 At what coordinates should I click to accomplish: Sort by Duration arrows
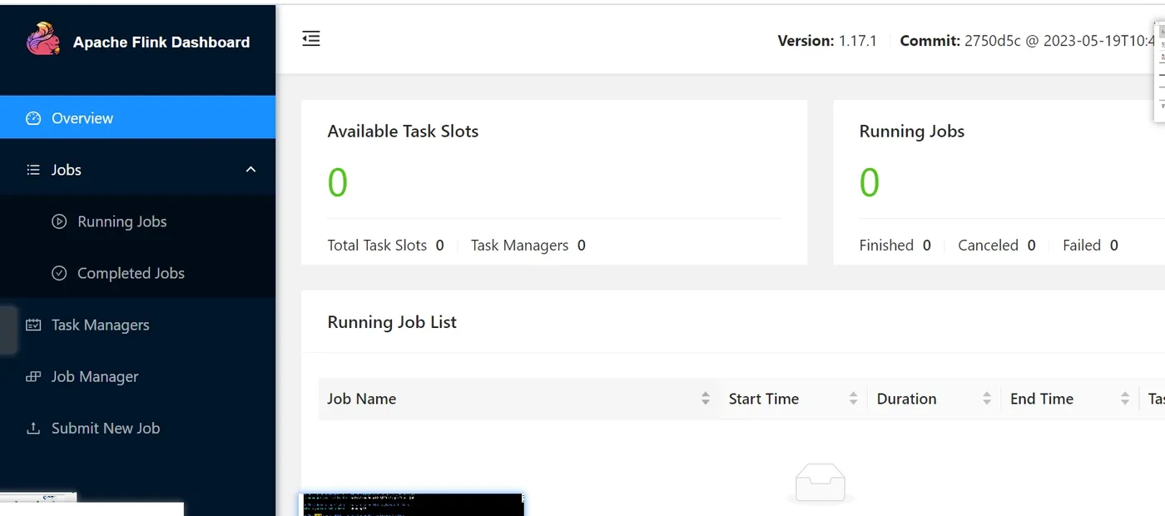986,399
